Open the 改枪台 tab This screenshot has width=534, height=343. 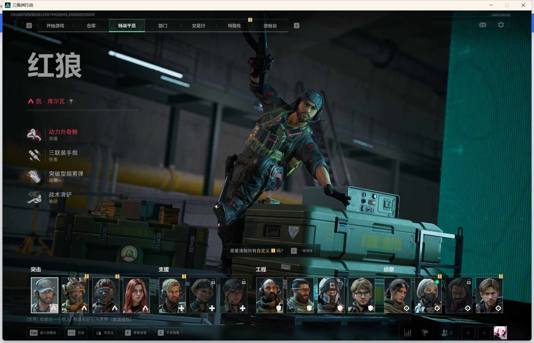pos(270,26)
